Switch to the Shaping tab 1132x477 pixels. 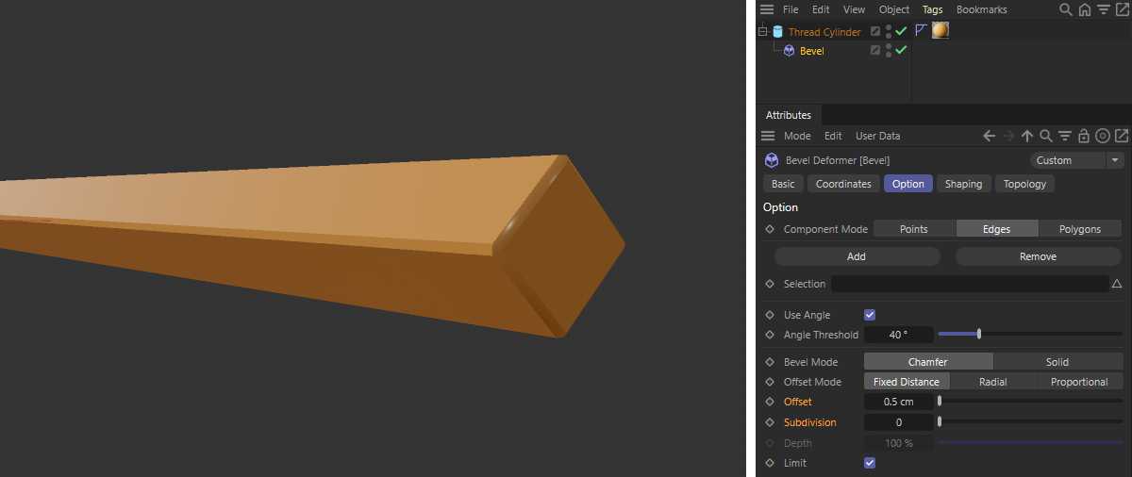963,184
